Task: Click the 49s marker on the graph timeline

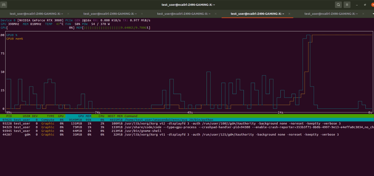Action: click(x=189, y=113)
